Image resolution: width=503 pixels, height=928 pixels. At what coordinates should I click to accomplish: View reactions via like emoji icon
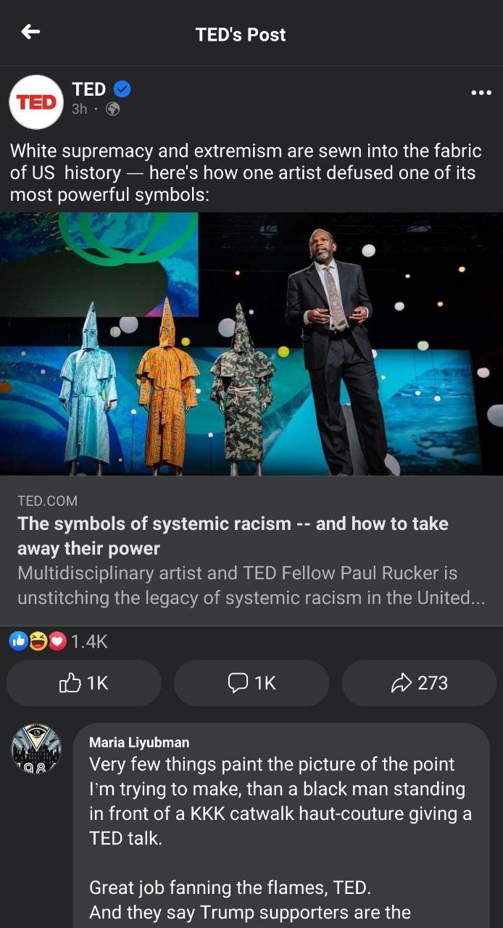click(x=18, y=641)
